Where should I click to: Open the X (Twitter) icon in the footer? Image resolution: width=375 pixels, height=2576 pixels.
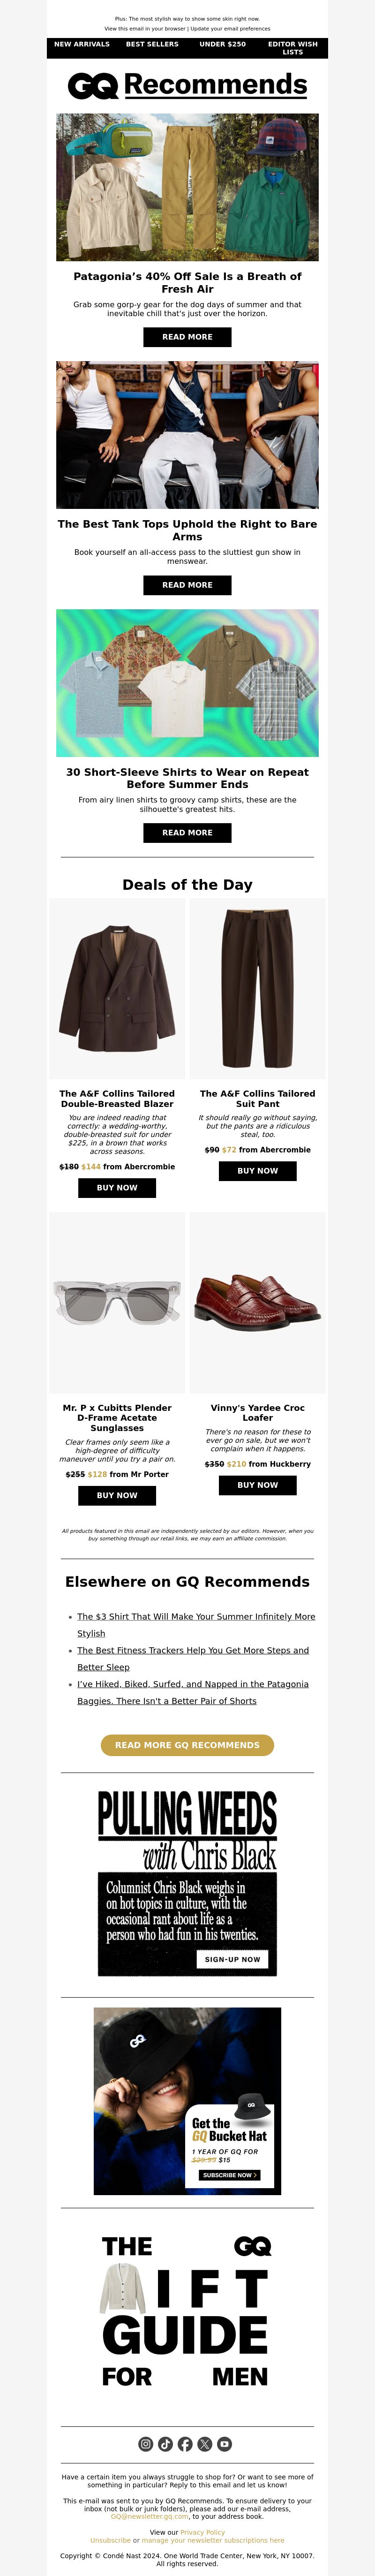click(205, 2444)
